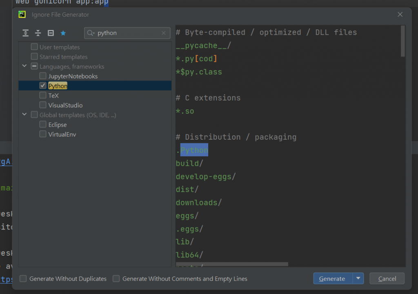Collapse the Languages, frameworks tree node
The image size is (418, 294).
click(x=24, y=66)
